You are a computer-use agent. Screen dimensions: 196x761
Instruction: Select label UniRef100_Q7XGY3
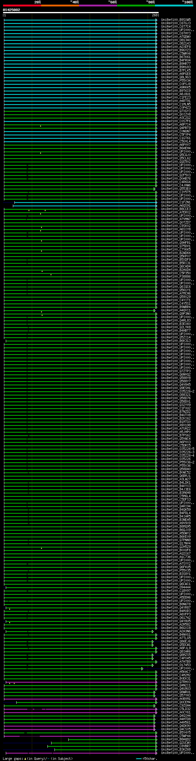(x=176, y=111)
